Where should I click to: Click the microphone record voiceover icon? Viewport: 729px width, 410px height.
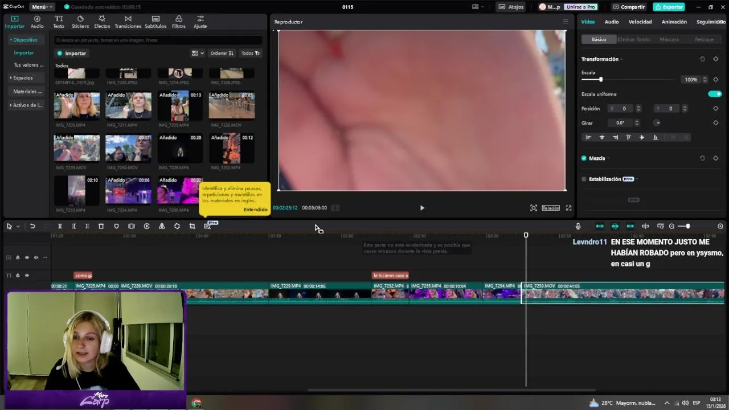click(578, 226)
